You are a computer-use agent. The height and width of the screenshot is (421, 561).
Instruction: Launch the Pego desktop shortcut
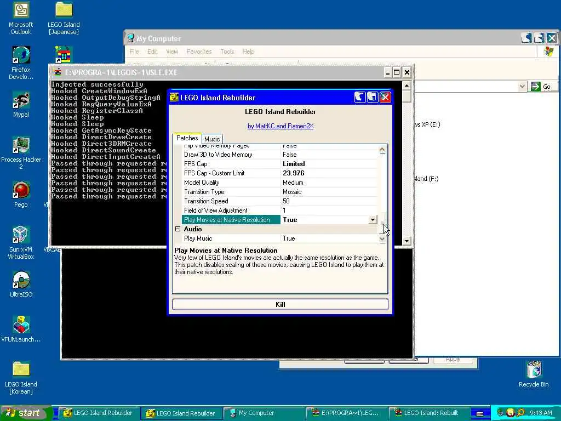point(21,195)
